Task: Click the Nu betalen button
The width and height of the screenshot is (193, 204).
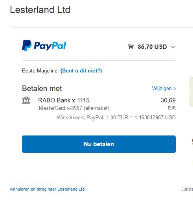Action: coord(99,144)
